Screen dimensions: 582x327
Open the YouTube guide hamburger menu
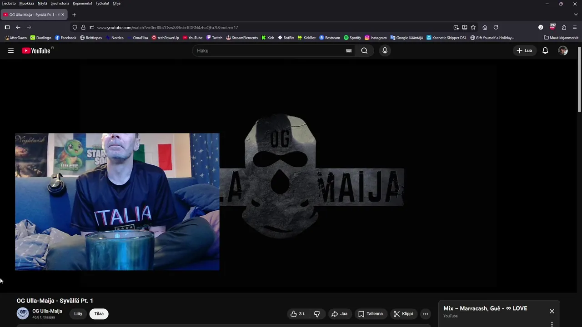pyautogui.click(x=11, y=50)
